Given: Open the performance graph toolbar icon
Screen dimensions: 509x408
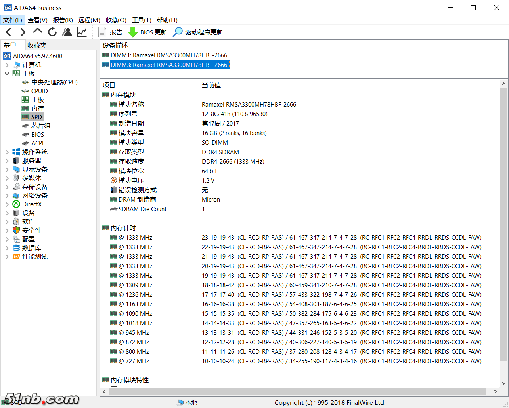Looking at the screenshot, I should click(x=82, y=32).
